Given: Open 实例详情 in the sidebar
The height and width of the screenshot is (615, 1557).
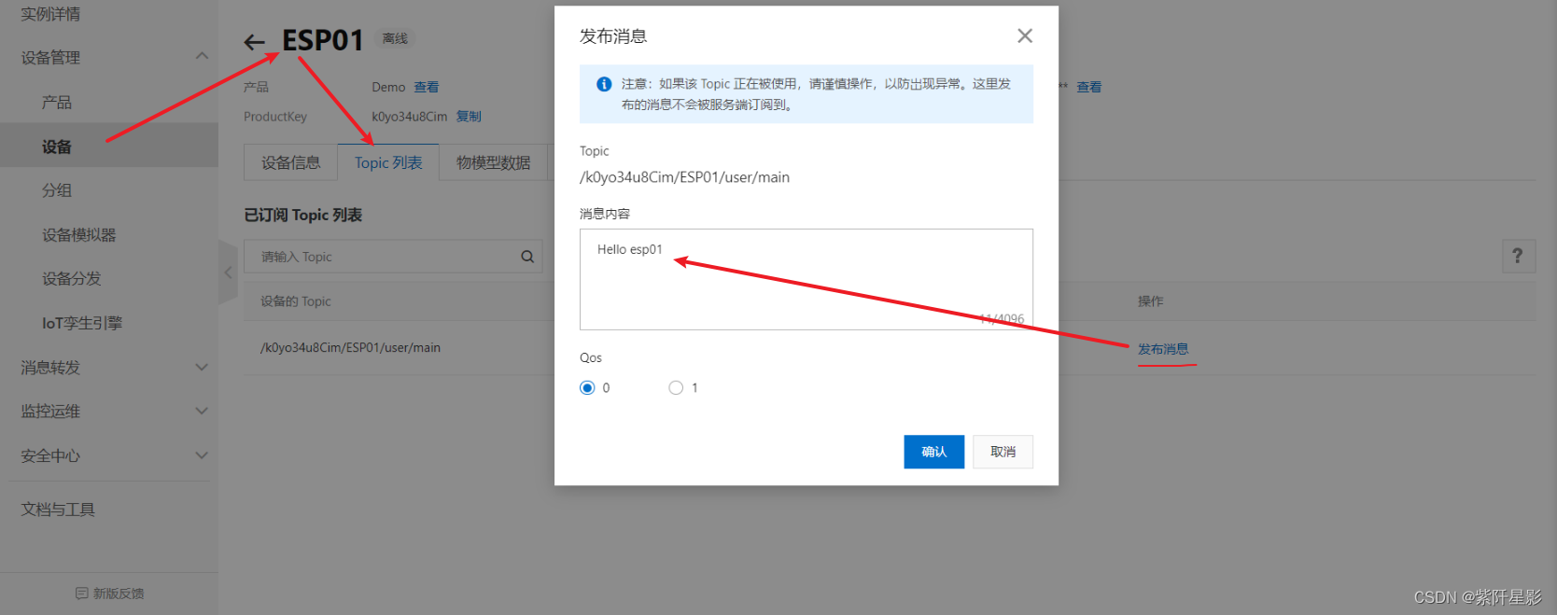Looking at the screenshot, I should pos(50,14).
